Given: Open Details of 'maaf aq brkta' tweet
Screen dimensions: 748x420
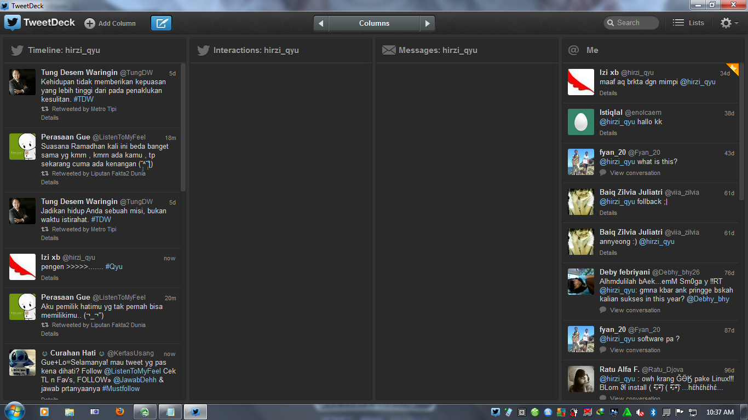Looking at the screenshot, I should click(608, 93).
